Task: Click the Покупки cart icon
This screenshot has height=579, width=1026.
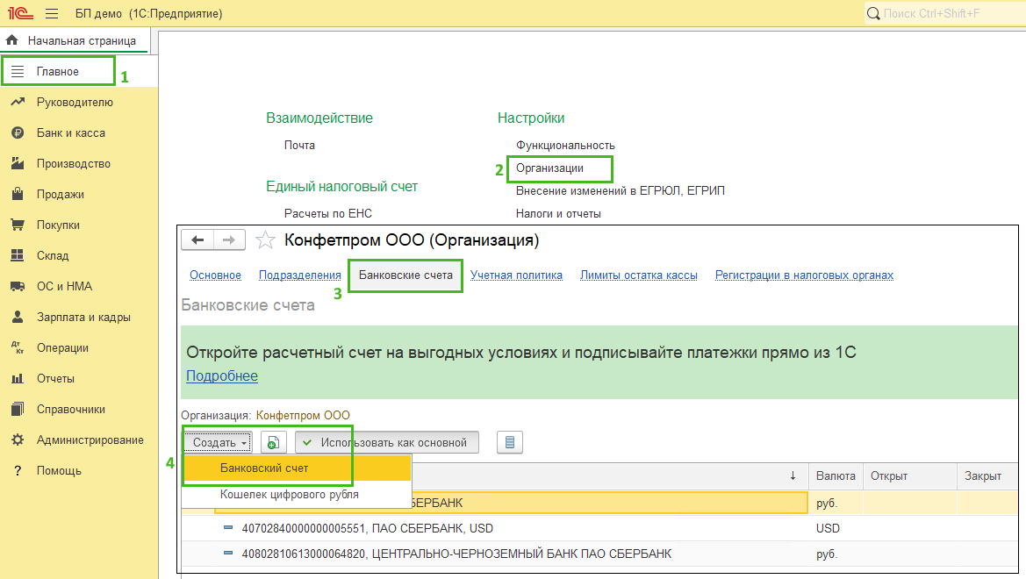Action: [18, 225]
